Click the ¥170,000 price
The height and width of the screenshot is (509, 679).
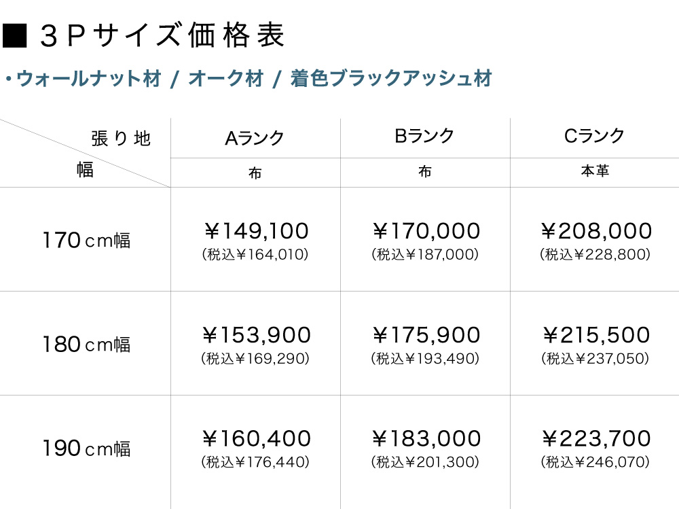coord(426,231)
